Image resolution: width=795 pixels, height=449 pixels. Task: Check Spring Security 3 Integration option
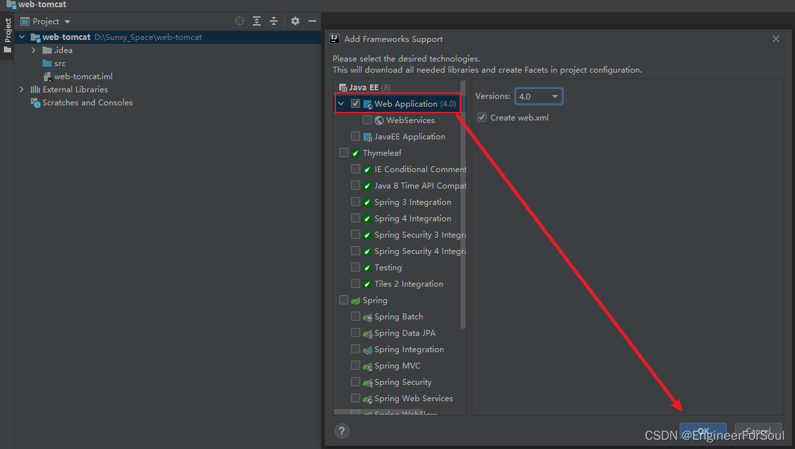tap(356, 234)
